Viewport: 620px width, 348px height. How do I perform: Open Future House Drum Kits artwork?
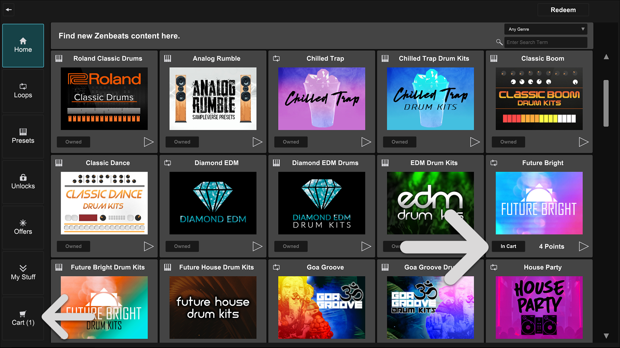213,307
